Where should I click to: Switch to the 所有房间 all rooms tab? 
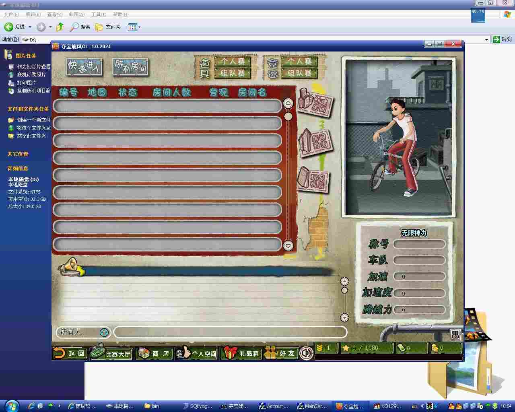(x=130, y=66)
